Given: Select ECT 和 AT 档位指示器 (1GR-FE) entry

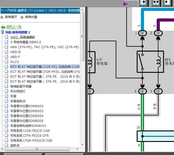Looking at the screenshot, I should (x=45, y=67).
